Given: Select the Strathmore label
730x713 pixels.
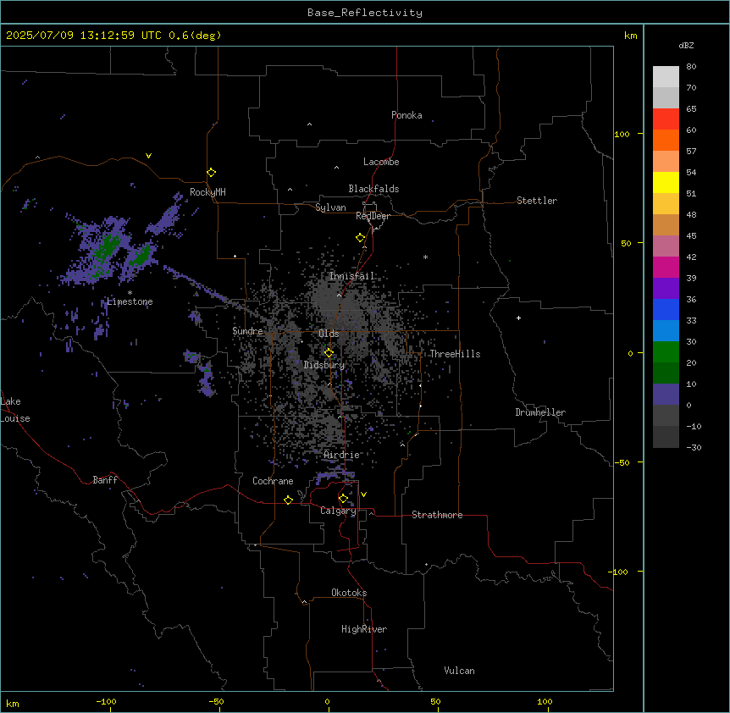Looking at the screenshot, I should tap(437, 515).
